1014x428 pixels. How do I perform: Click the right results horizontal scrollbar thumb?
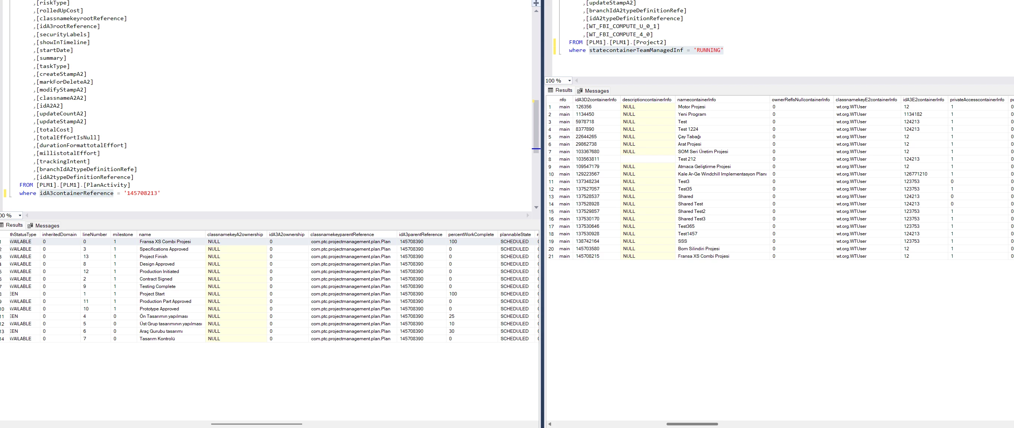pos(692,424)
